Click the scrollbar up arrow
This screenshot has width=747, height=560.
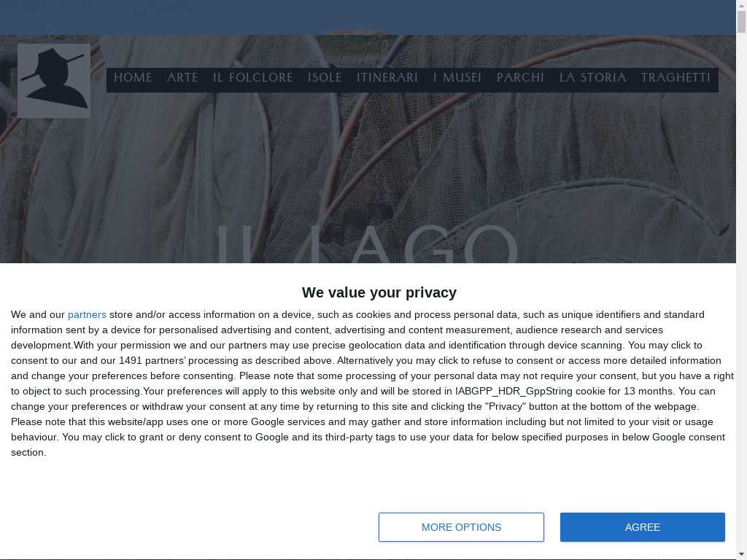(741, 6)
